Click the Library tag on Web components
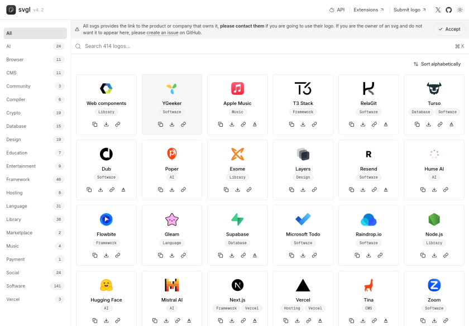The width and height of the screenshot is (469, 326). 106,112
